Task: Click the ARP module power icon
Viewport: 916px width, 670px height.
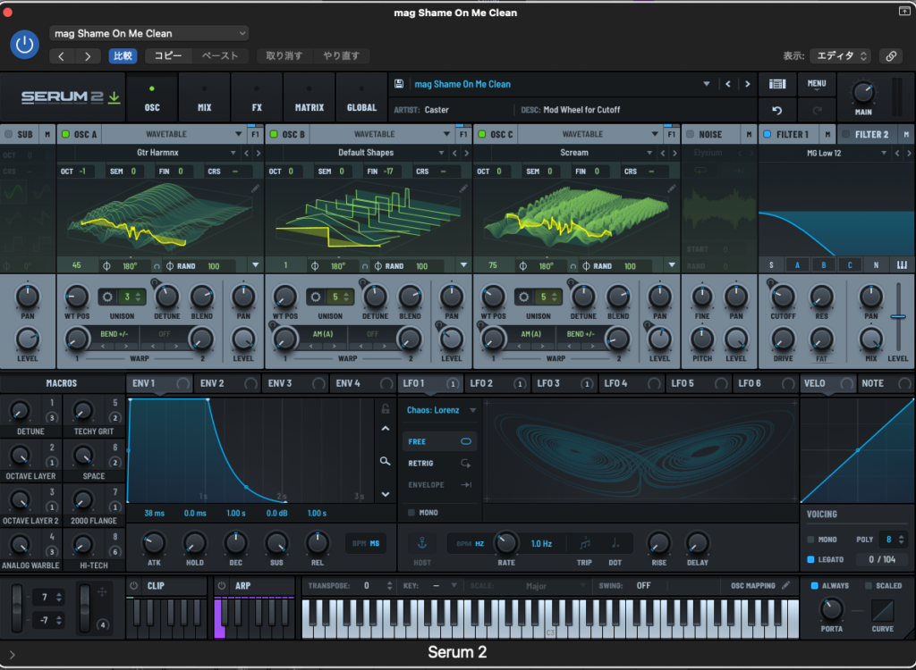Action: 222,585
